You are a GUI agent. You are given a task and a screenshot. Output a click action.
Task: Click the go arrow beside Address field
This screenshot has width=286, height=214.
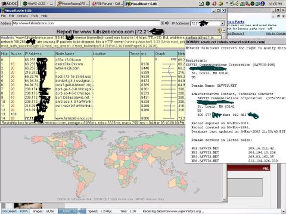pos(167,23)
